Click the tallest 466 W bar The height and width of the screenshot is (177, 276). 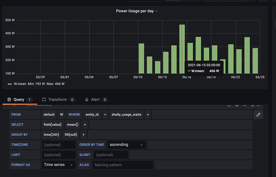182,49
